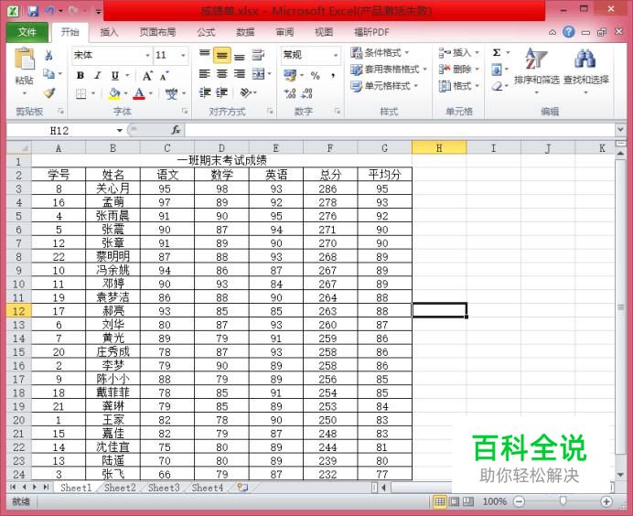Switch to the 视图 view tab
The width and height of the screenshot is (633, 516).
324,32
